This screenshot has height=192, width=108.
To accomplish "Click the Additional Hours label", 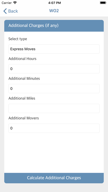I will (22, 59).
